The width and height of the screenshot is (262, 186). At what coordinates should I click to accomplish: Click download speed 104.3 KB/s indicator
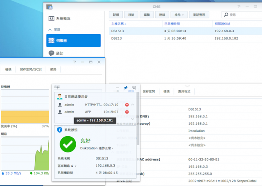tap(39, 173)
